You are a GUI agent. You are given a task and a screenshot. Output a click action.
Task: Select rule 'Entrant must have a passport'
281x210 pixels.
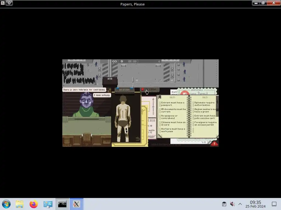(x=173, y=104)
